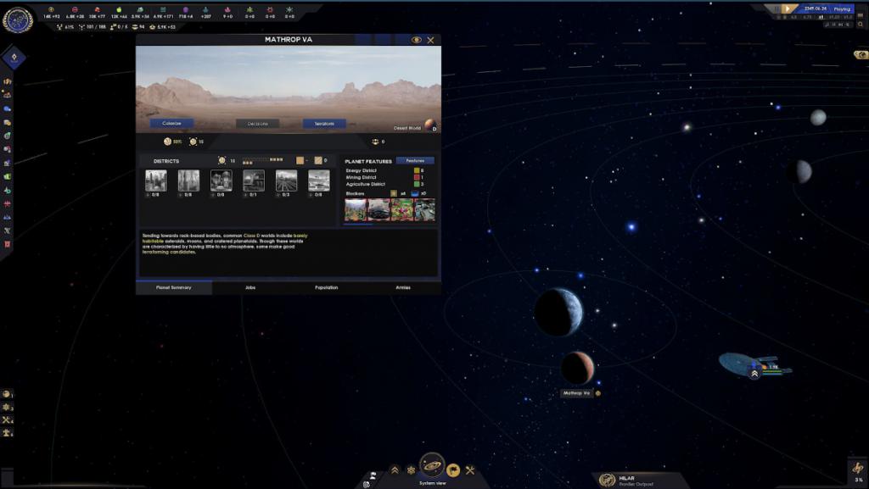Select the first city district thumbnail
The image size is (869, 489).
click(156, 181)
